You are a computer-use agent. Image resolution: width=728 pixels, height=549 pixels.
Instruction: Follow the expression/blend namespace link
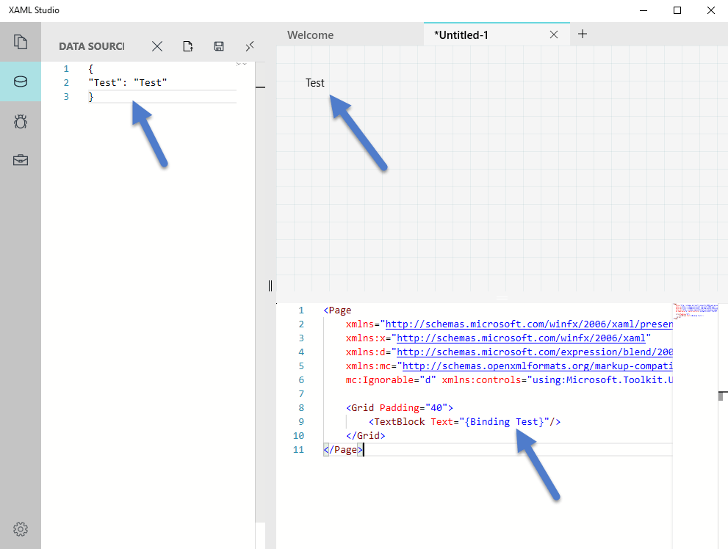[534, 352]
